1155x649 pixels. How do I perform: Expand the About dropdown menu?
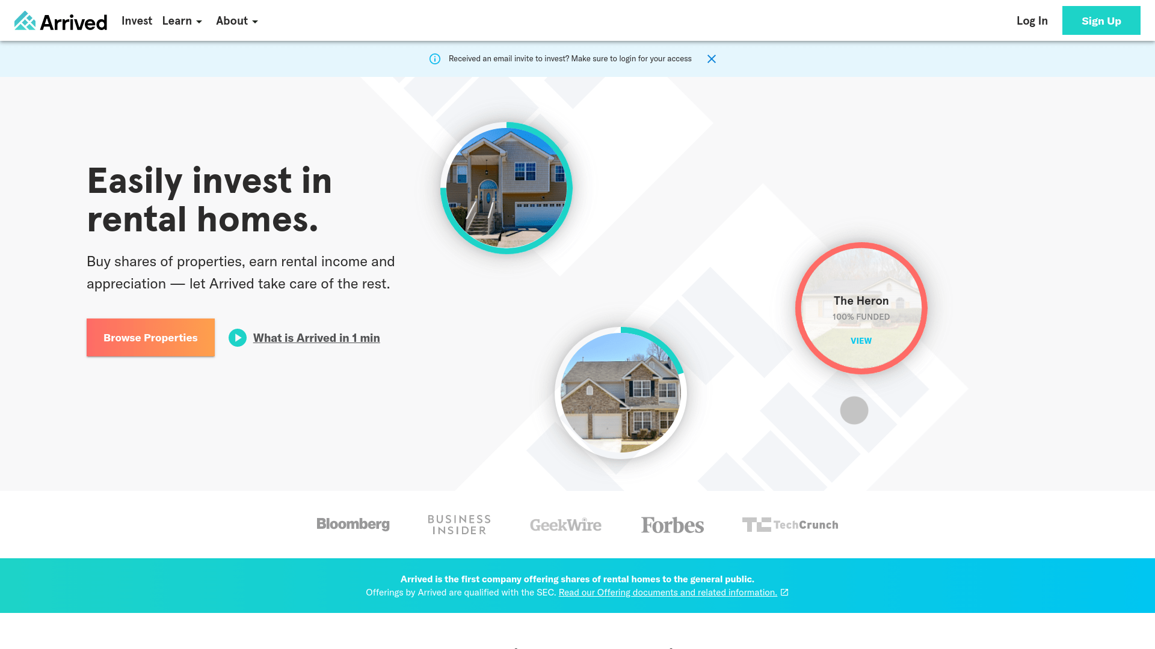237,21
